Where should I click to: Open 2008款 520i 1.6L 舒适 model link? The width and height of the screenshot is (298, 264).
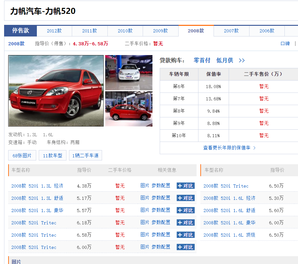[x=229, y=210]
